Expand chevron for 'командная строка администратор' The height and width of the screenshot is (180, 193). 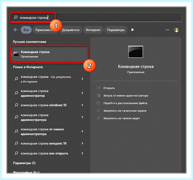pyautogui.click(x=82, y=93)
